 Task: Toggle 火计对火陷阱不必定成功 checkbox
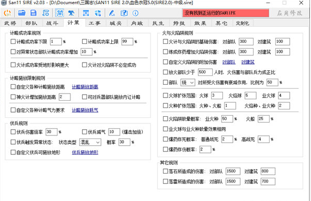coord(84,65)
